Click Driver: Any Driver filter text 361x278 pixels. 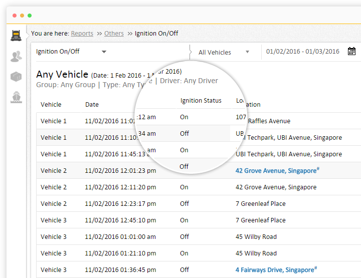point(189,81)
